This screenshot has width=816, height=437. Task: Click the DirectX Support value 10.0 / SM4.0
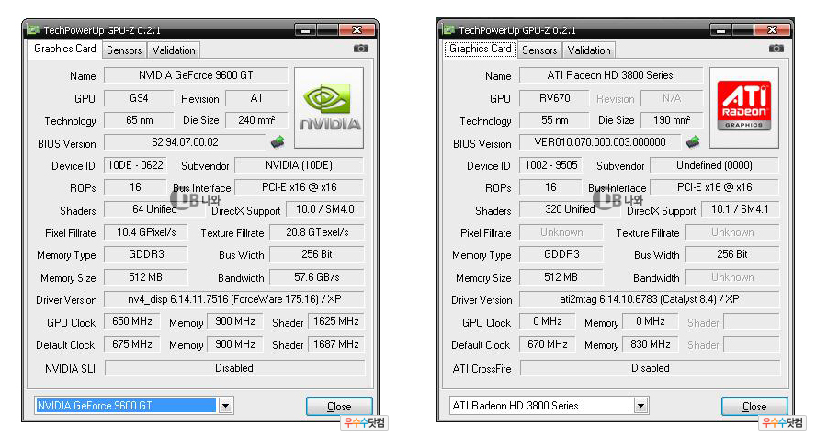point(324,209)
